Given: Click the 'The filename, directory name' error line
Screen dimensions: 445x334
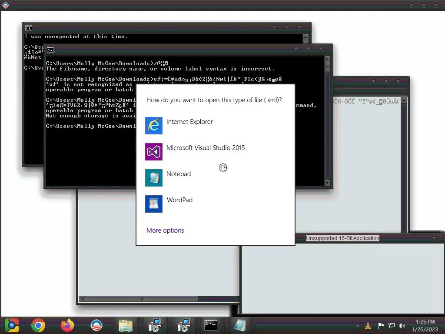Looking at the screenshot, I should [x=160, y=69].
